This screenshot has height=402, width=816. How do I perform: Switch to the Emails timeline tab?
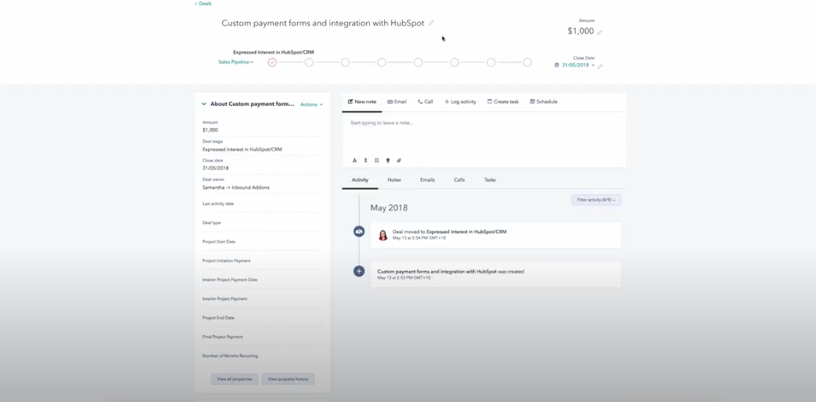427,179
